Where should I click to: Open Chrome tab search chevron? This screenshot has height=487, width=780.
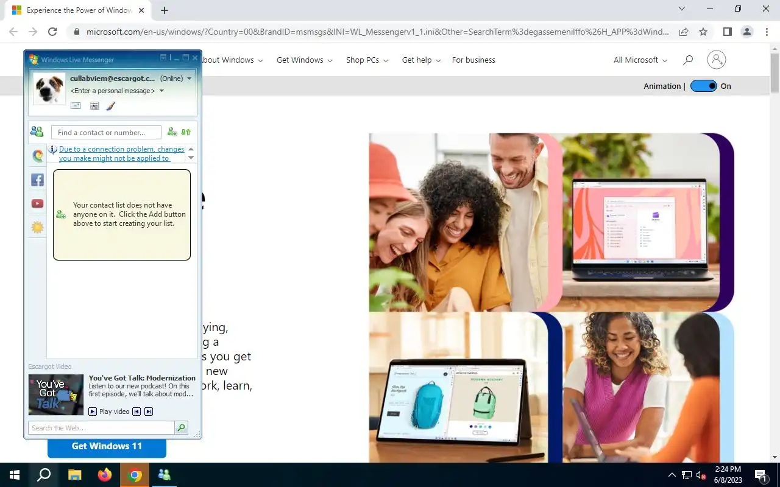[682, 9]
